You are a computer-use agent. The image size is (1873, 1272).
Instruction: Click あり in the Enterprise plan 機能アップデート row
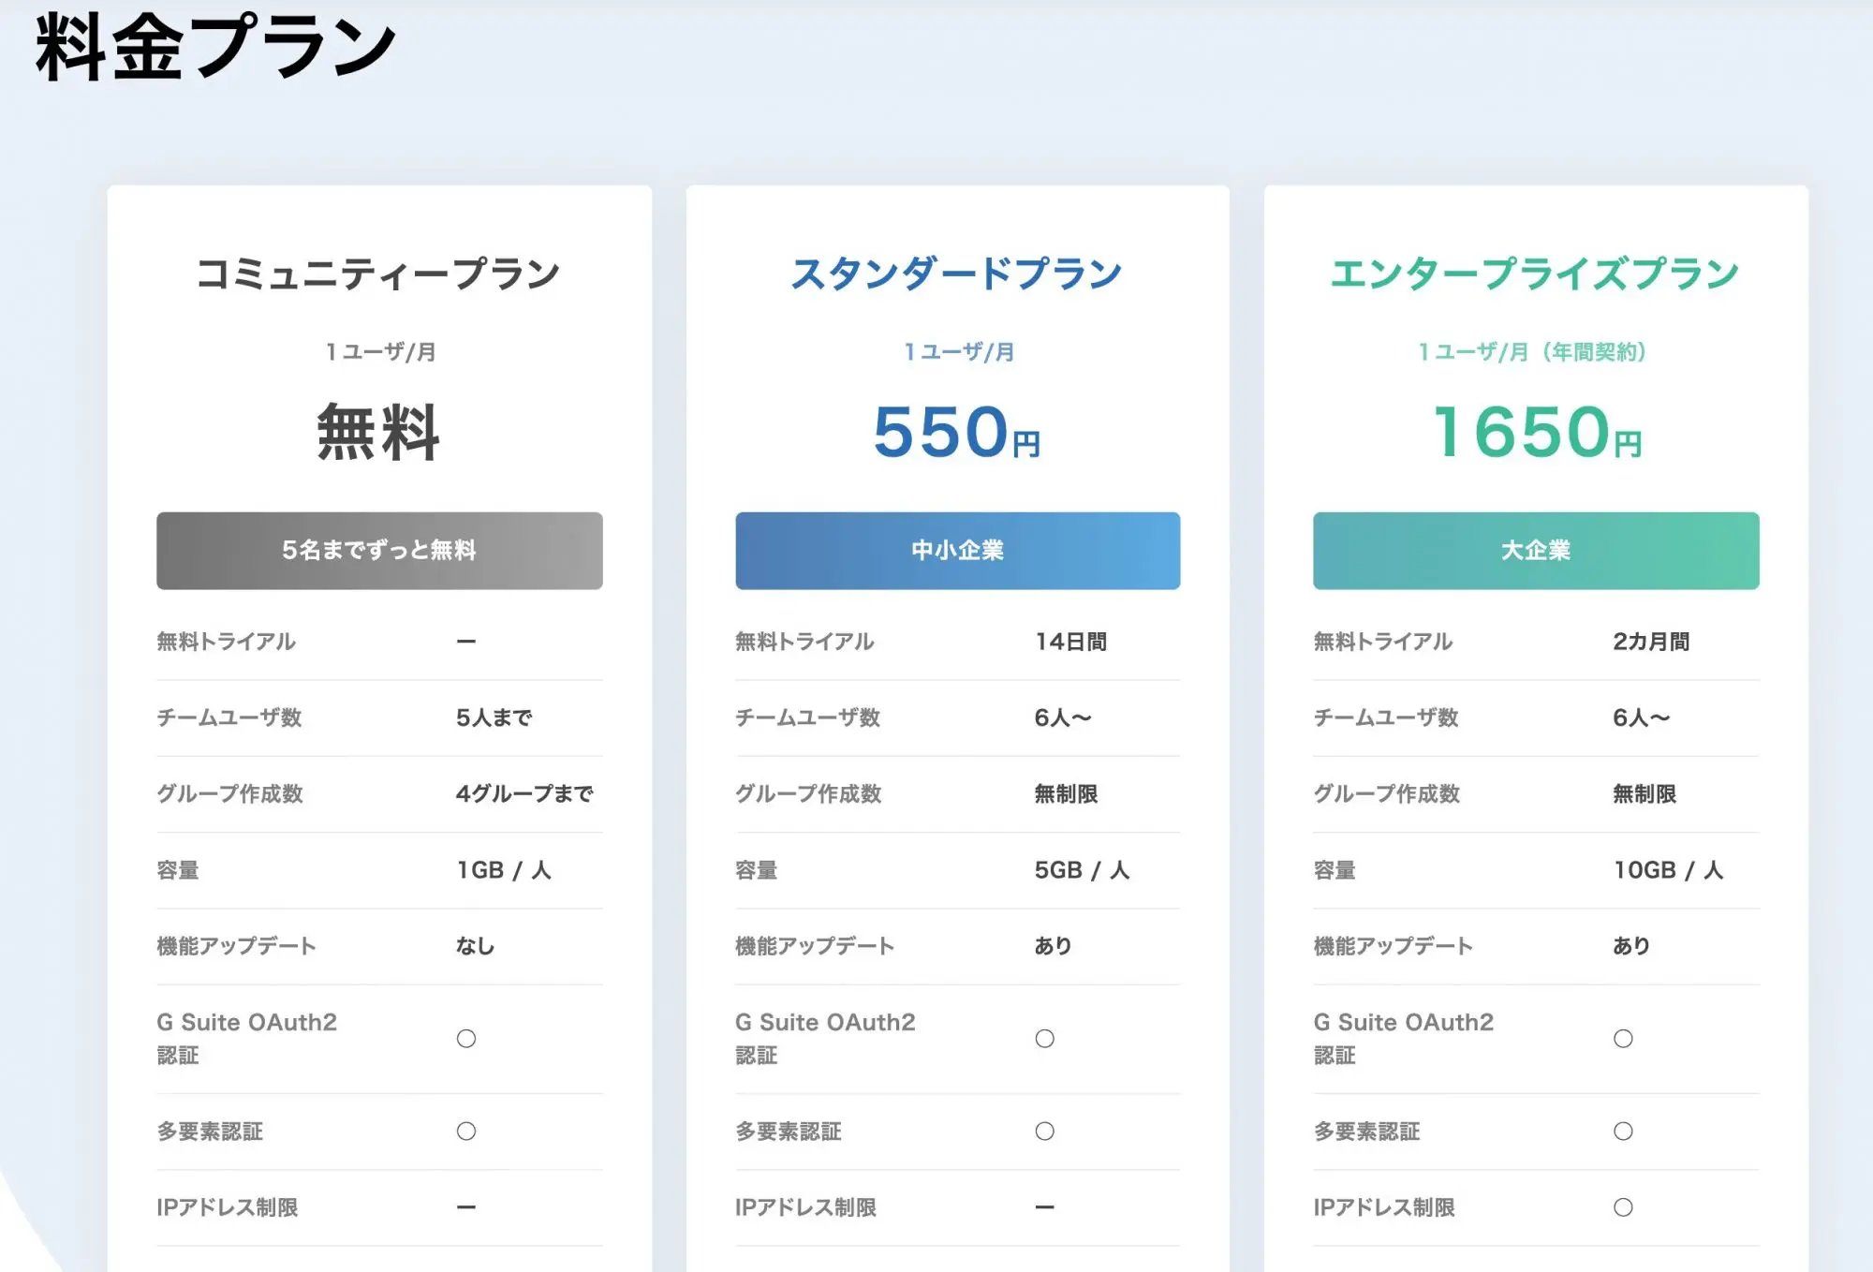tap(1631, 946)
